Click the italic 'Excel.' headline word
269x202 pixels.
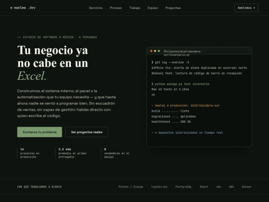[x=32, y=76]
